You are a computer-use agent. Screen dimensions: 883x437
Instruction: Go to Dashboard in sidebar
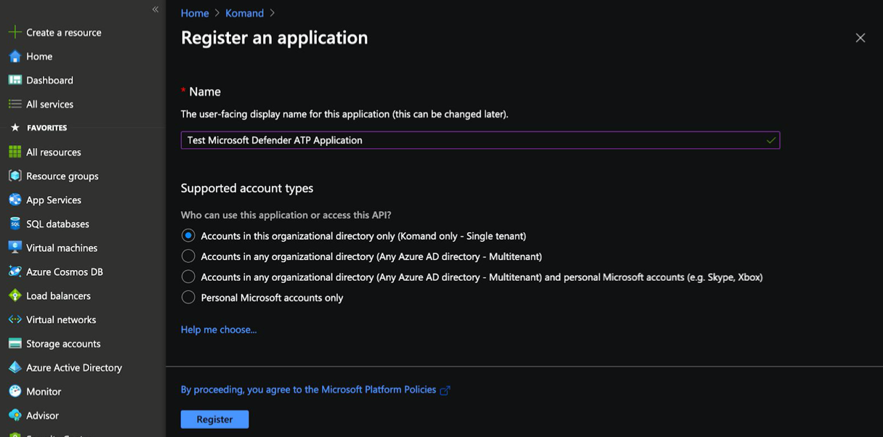point(49,80)
